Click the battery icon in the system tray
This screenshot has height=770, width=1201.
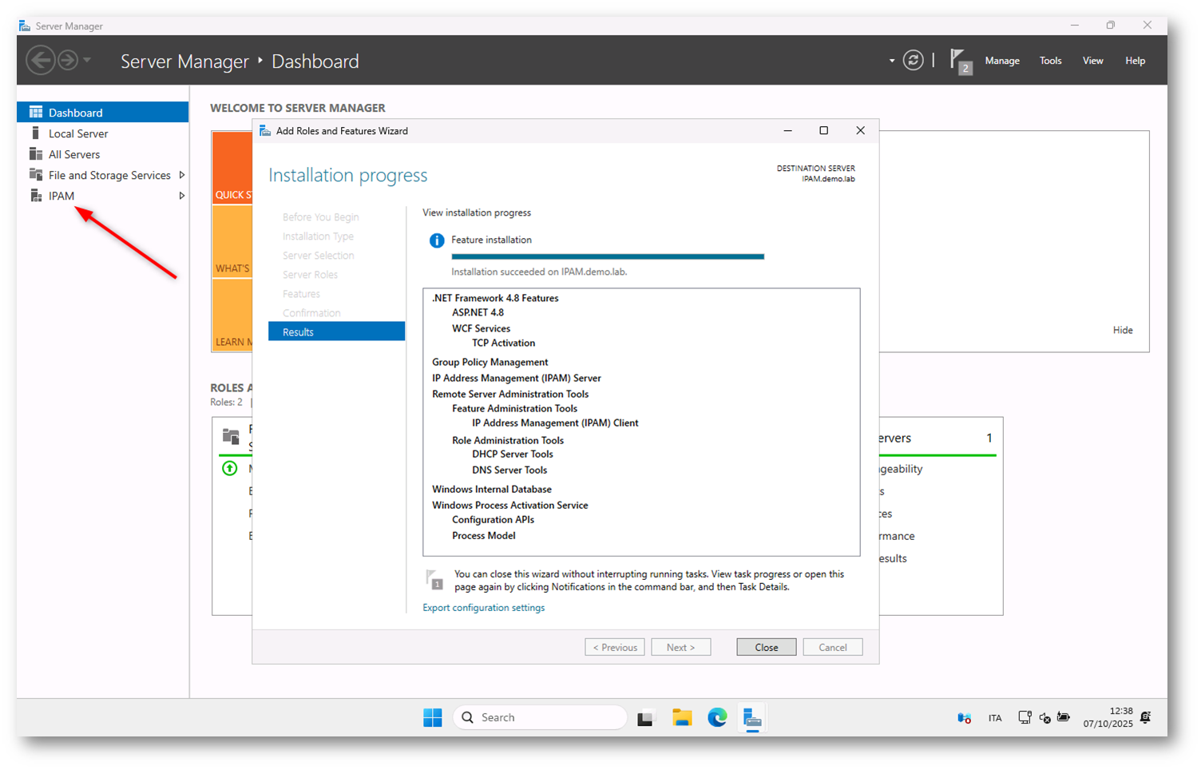tap(1064, 717)
